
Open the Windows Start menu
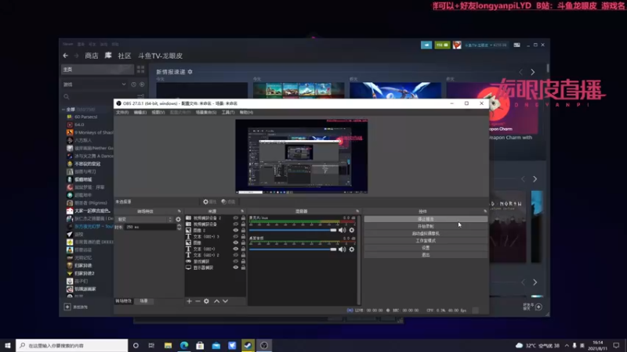(x=8, y=346)
